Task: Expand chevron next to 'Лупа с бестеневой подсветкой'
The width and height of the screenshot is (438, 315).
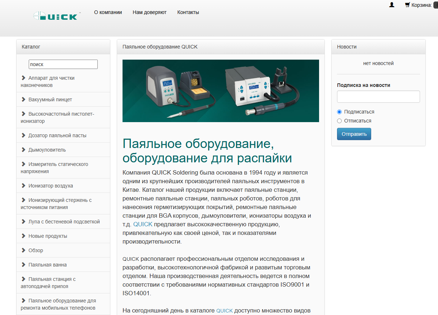Action: [x=24, y=221]
